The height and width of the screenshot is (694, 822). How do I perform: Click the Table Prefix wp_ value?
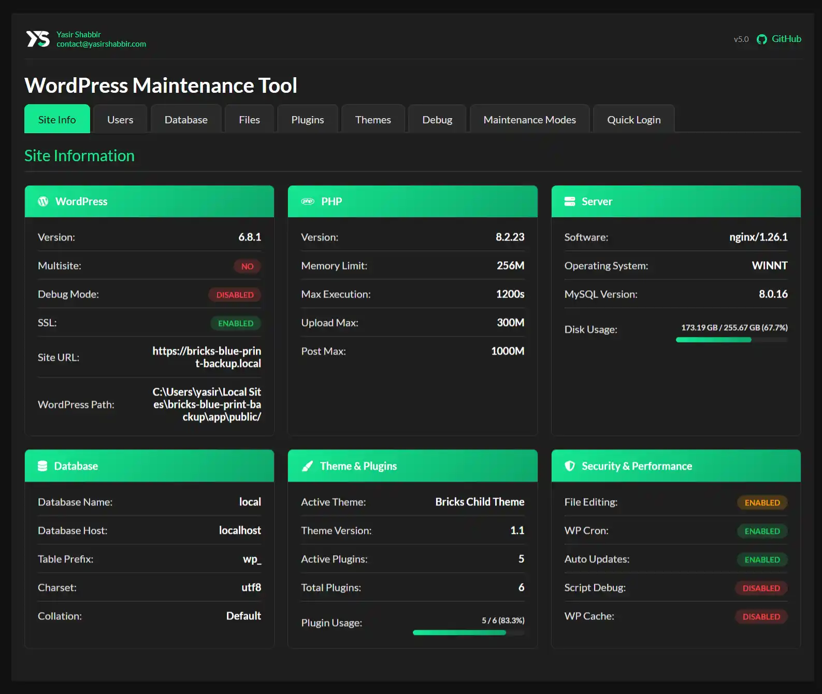[x=252, y=559]
